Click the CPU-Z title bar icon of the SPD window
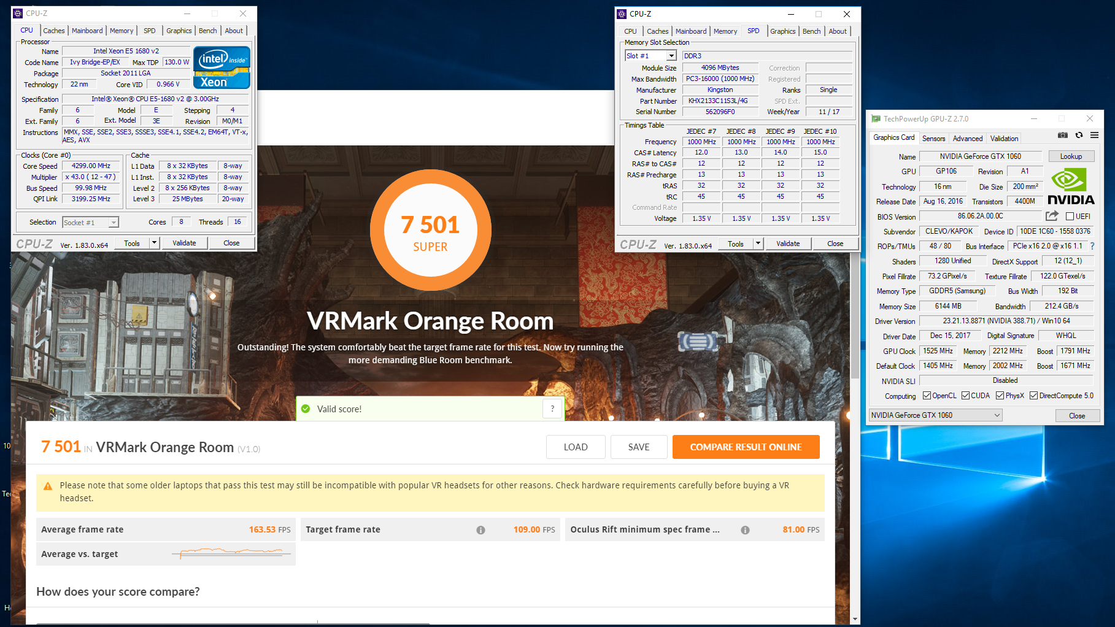 click(x=622, y=14)
